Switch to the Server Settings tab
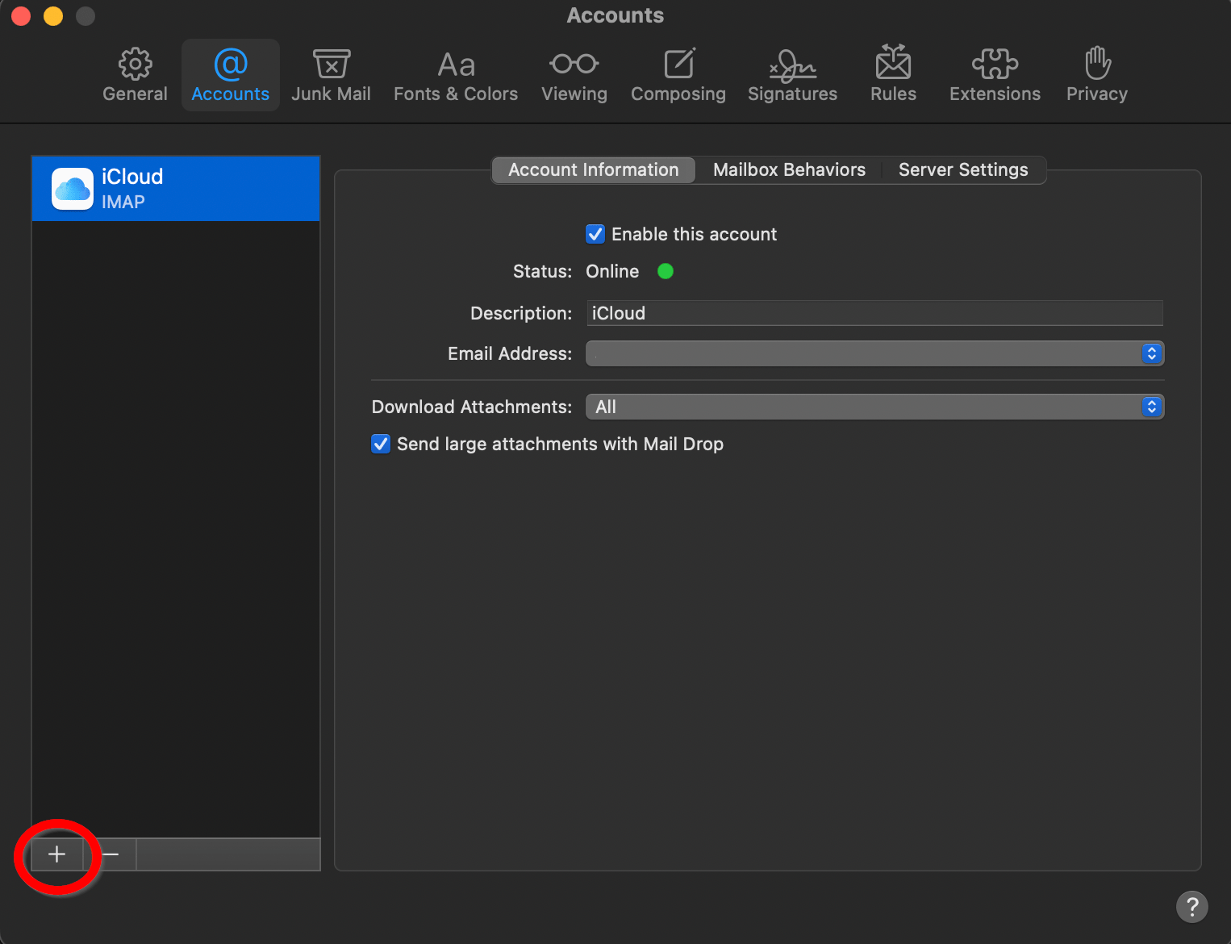1231x944 pixels. click(x=963, y=169)
